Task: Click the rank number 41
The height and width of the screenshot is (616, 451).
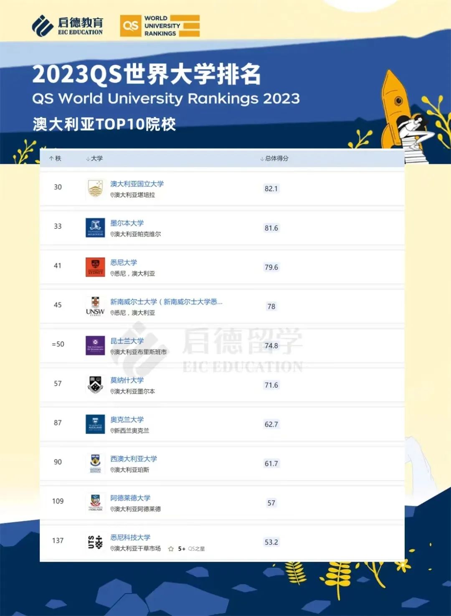Action: tap(58, 266)
